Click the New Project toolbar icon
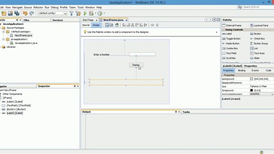Screen dimensions: 274x154 coord(4,13)
